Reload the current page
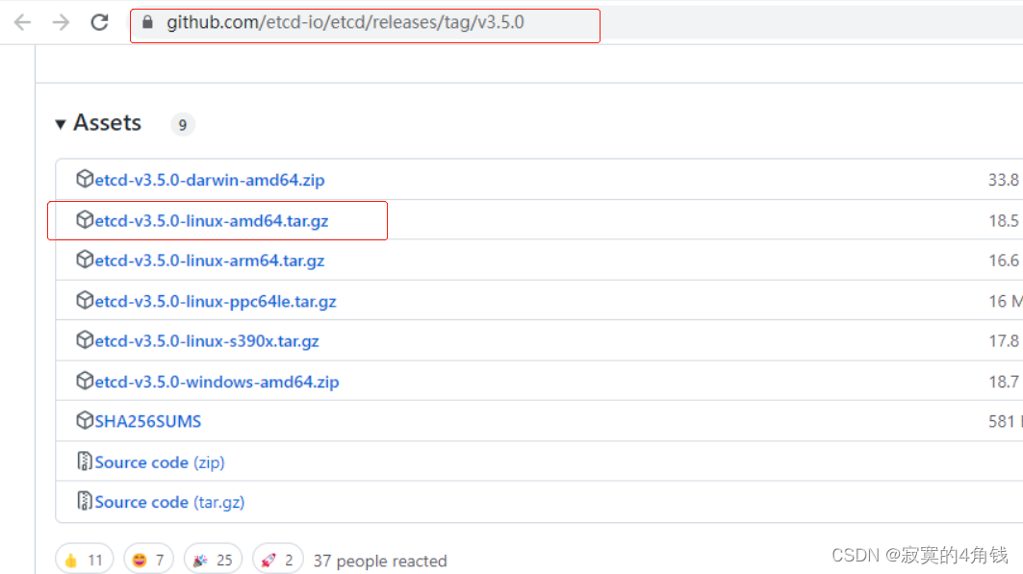 coord(99,21)
